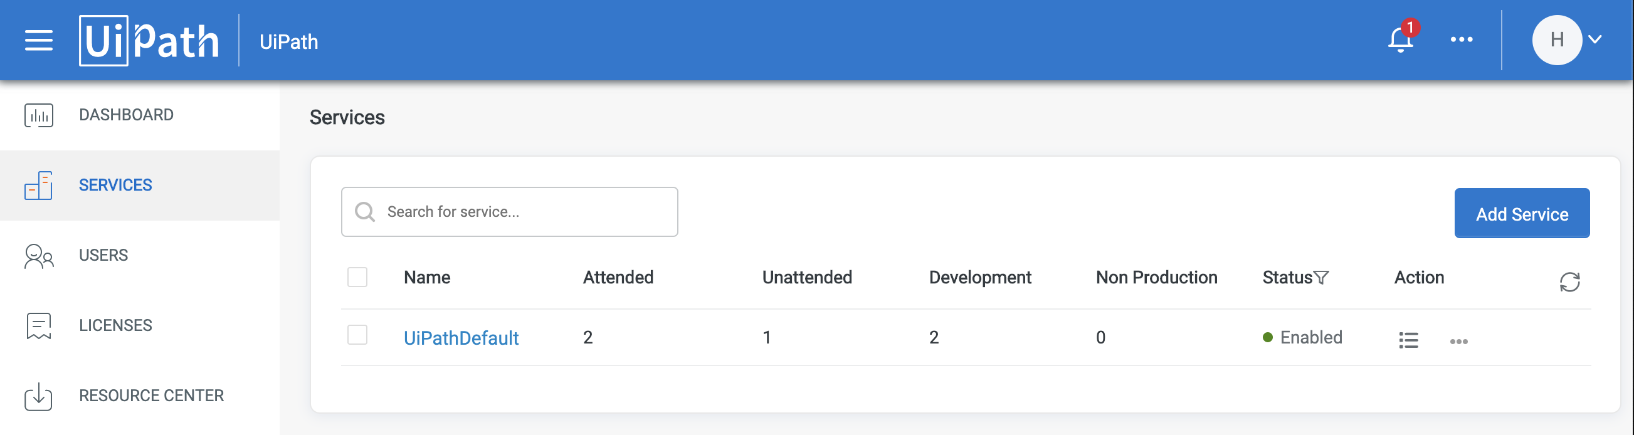Open the Licenses section
This screenshot has height=435, width=1634.
click(140, 325)
